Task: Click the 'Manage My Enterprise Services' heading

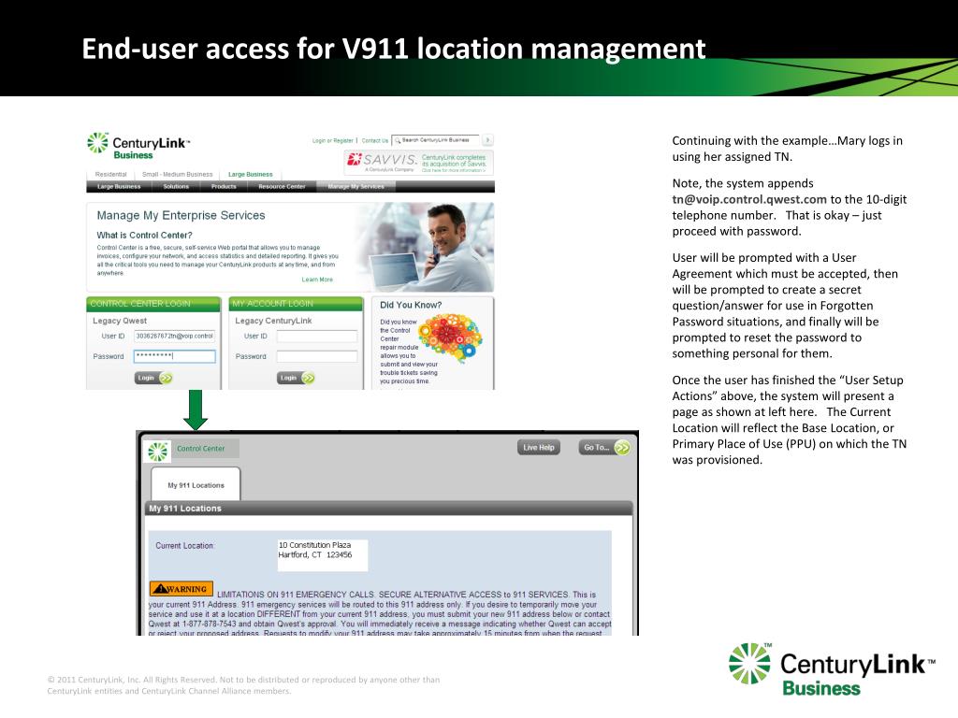Action: pos(181,216)
